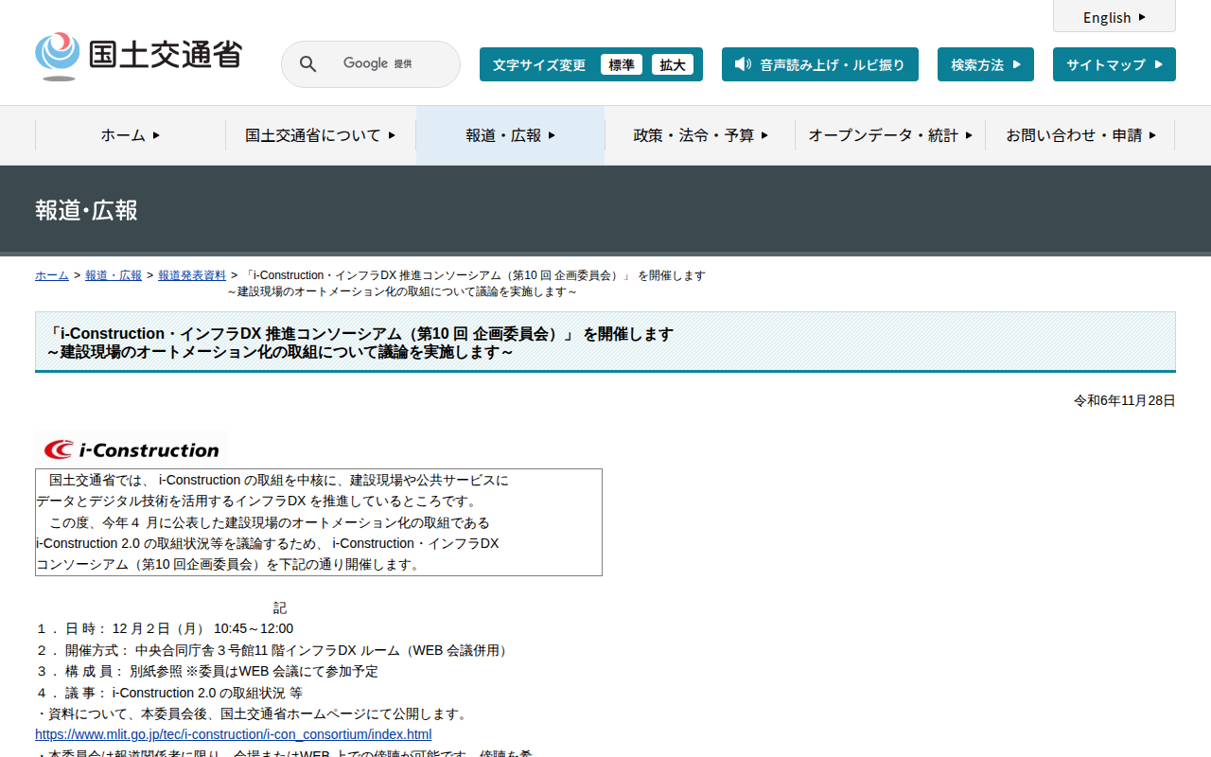Open the i-con_consortium index.html link
Screen dimensions: 1211x757
click(x=234, y=734)
